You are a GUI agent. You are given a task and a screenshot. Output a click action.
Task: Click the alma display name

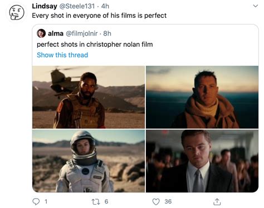tap(56, 33)
